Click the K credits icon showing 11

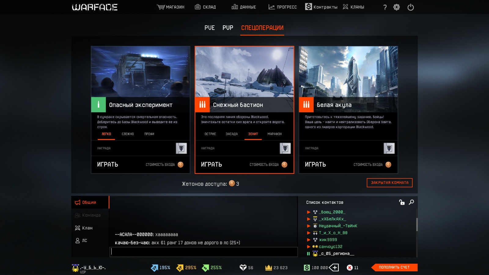click(x=350, y=268)
